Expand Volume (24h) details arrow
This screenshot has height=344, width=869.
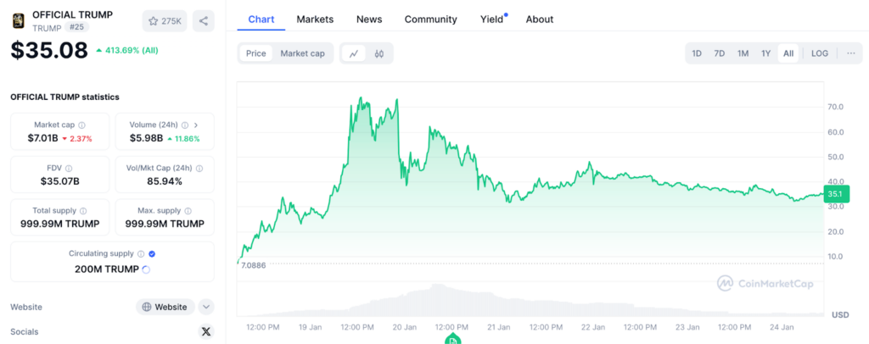(x=196, y=125)
